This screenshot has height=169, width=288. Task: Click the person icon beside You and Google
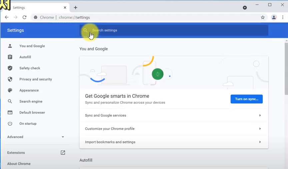(x=10, y=46)
